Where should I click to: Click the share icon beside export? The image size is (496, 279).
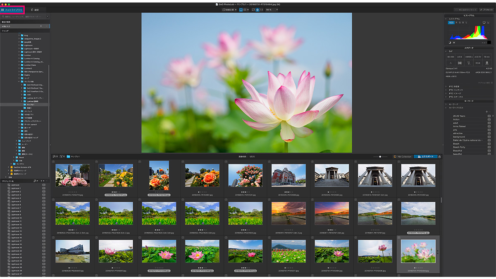(439, 157)
